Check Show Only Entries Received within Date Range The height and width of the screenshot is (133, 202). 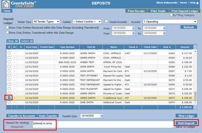[7, 27]
